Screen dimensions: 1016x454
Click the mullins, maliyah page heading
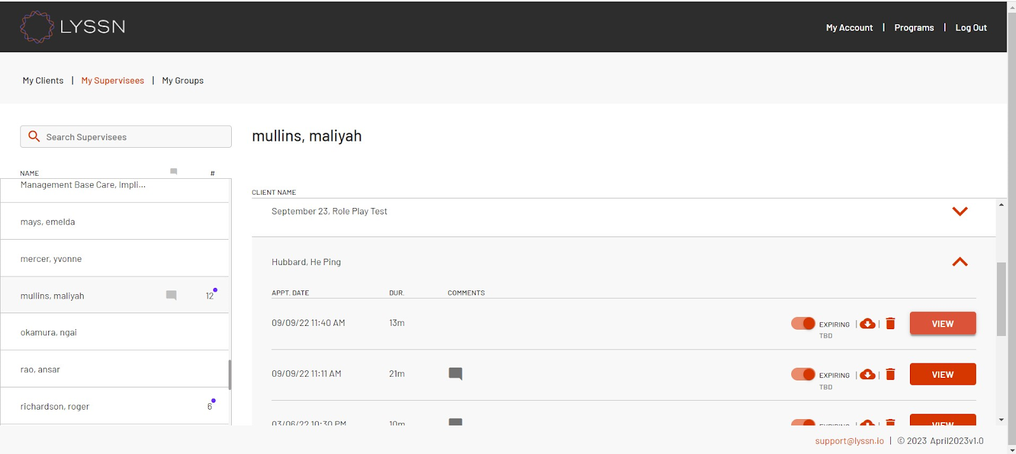click(307, 136)
